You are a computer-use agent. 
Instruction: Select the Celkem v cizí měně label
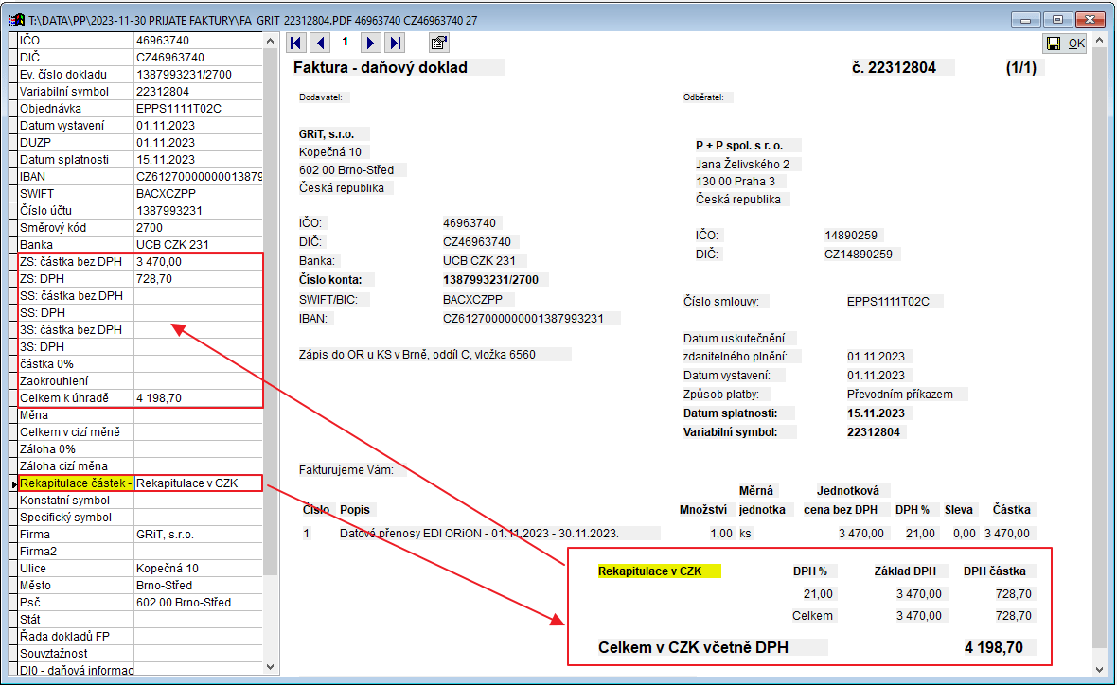[70, 432]
